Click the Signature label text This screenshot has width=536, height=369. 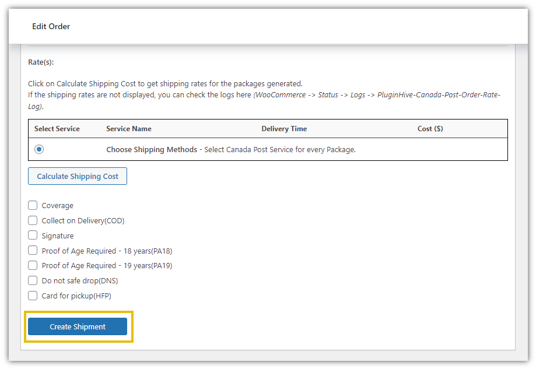[57, 236]
